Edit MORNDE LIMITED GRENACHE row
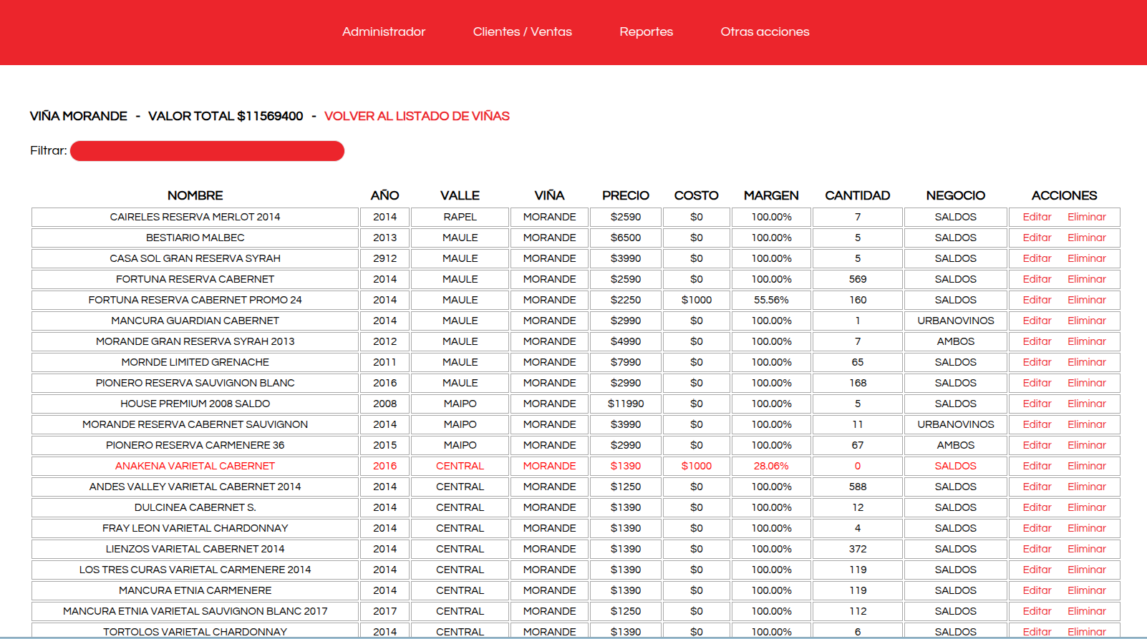1147x639 pixels. click(1037, 362)
